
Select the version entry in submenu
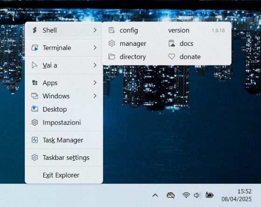click(197, 30)
